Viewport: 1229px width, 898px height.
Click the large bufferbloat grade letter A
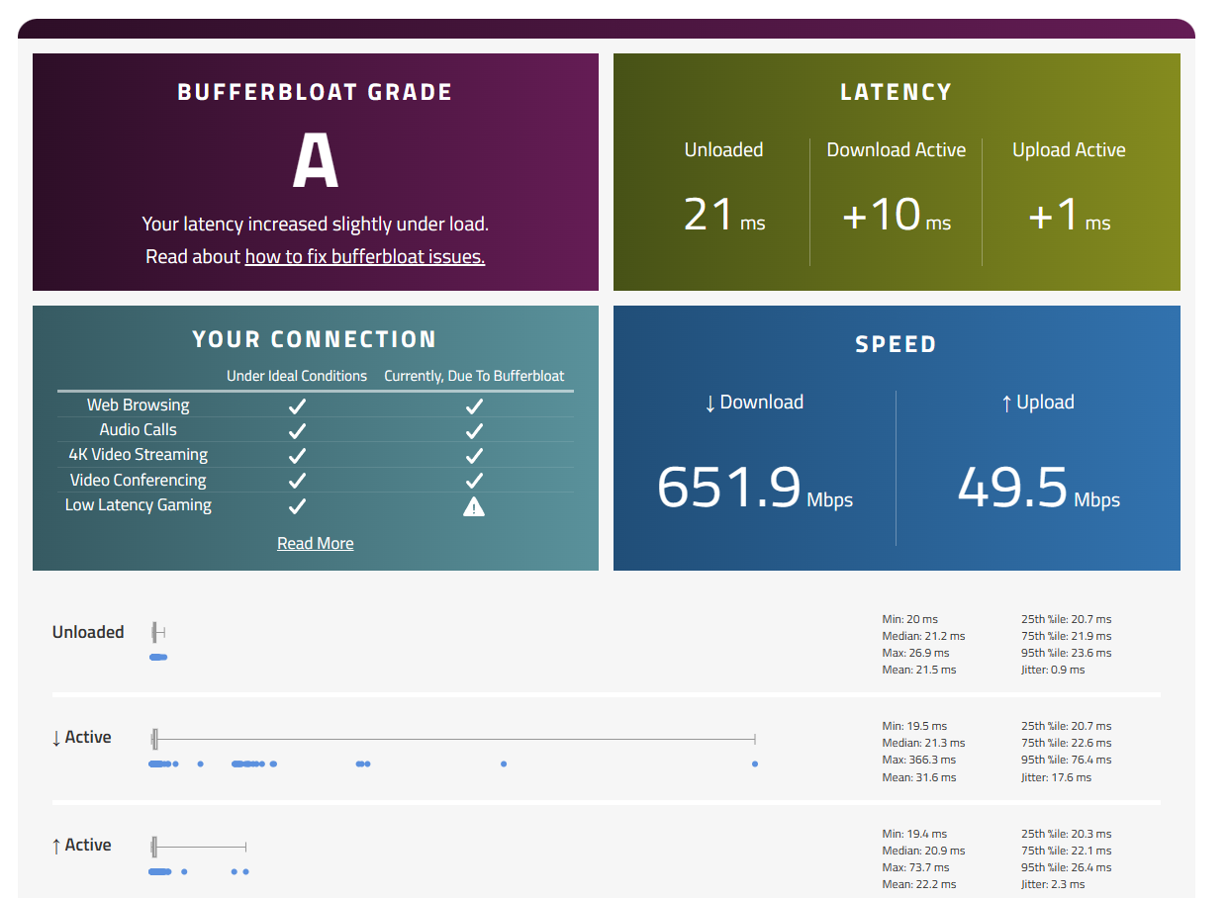pos(316,161)
